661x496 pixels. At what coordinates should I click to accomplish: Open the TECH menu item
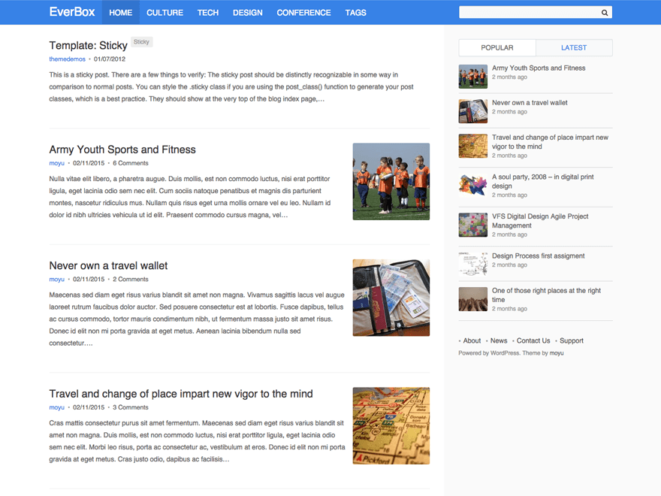point(207,12)
